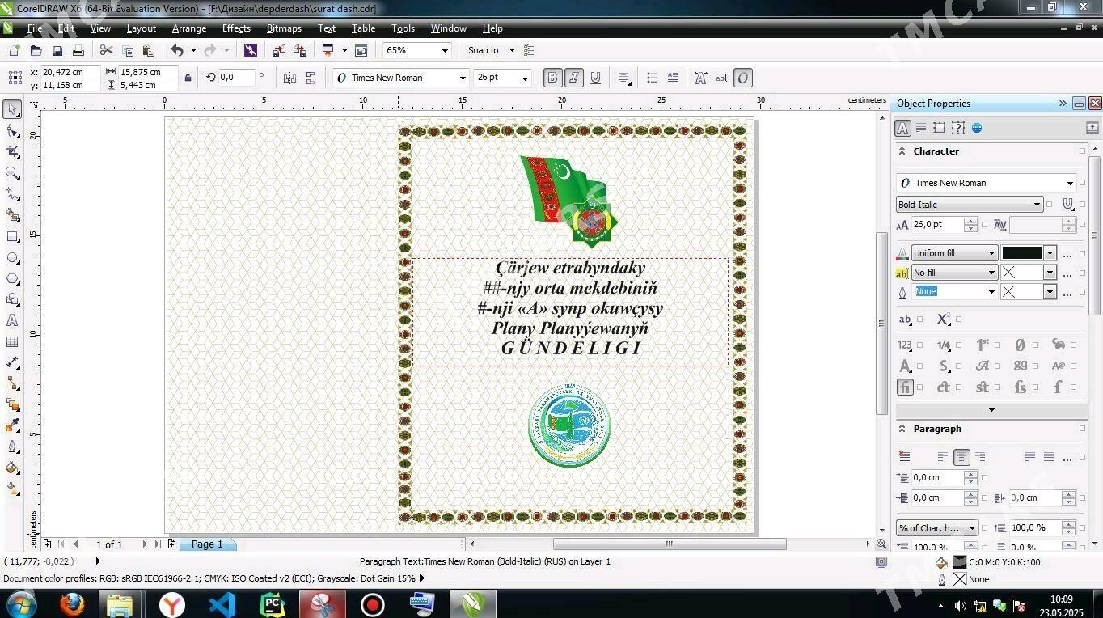1103x618 pixels.
Task: Click the text fill color black swatch
Action: click(1022, 253)
